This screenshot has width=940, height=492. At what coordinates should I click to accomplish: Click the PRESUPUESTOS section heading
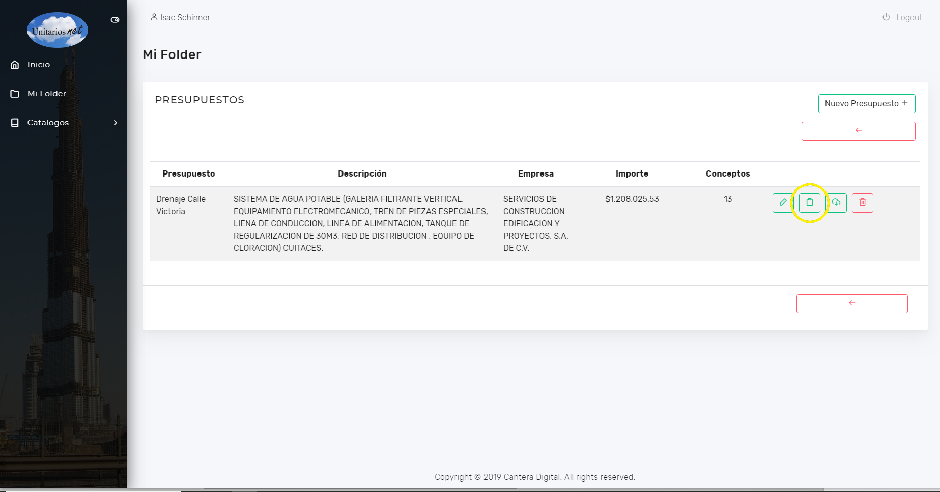tap(200, 100)
